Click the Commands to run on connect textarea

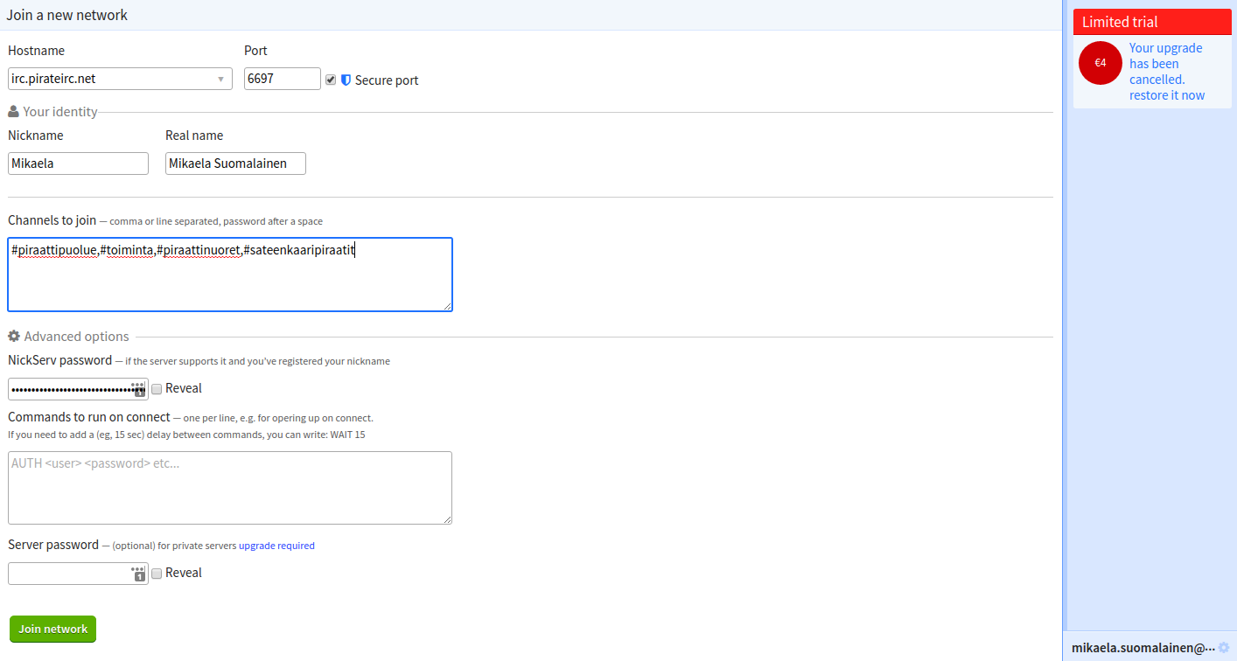click(229, 487)
